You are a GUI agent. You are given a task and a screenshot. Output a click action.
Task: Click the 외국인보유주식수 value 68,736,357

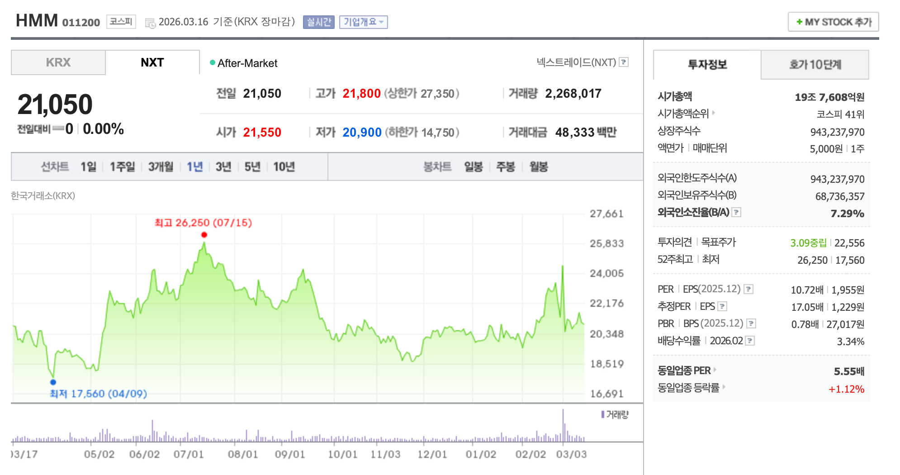840,196
